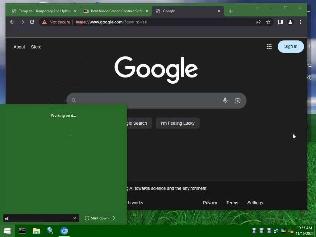The width and height of the screenshot is (316, 237).
Task: Open a new browser tab
Action: click(x=231, y=11)
